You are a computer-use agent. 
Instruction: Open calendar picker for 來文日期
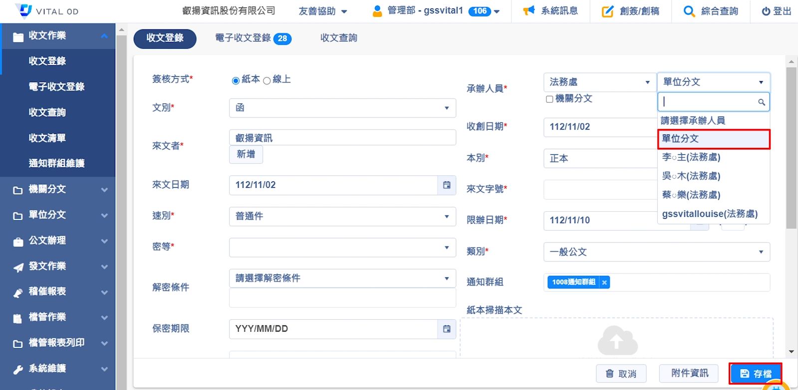pyautogui.click(x=447, y=185)
